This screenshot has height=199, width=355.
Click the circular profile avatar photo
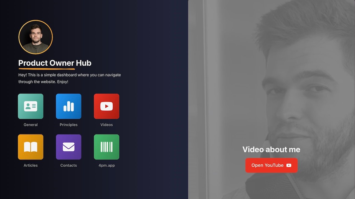click(35, 37)
